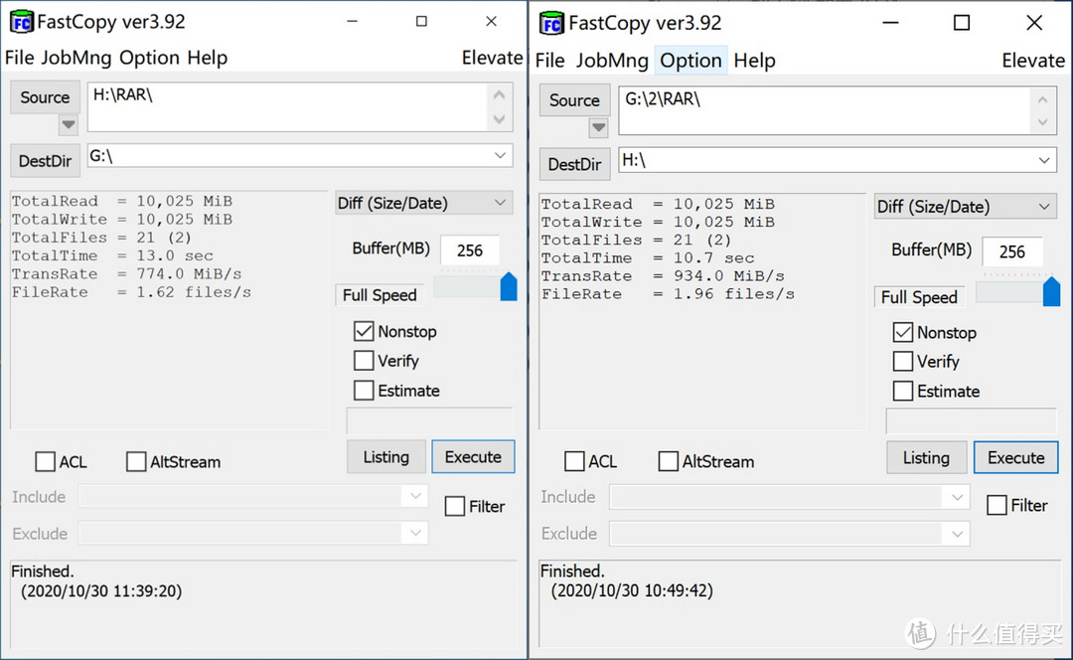Click TotalTime 13.0 sec line
Image resolution: width=1073 pixels, height=660 pixels.
point(112,255)
